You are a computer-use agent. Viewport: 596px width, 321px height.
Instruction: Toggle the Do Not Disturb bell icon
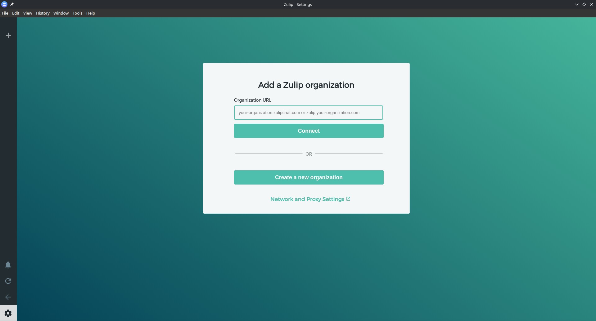8,265
